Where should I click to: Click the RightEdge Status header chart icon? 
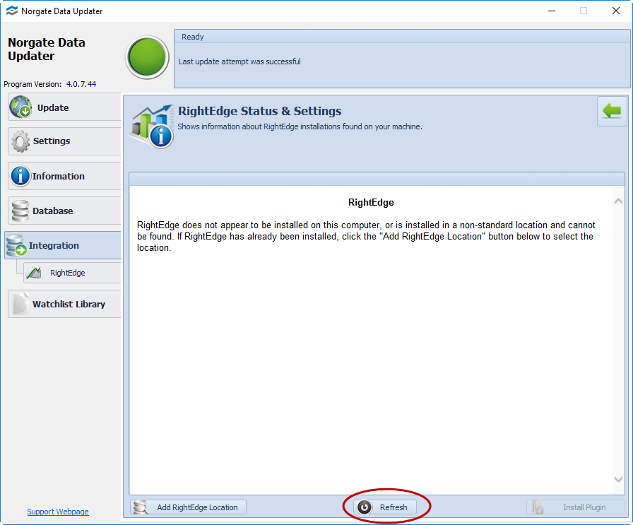click(151, 126)
